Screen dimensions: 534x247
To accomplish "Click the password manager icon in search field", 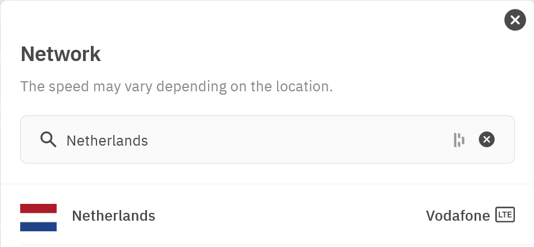I will 459,139.
